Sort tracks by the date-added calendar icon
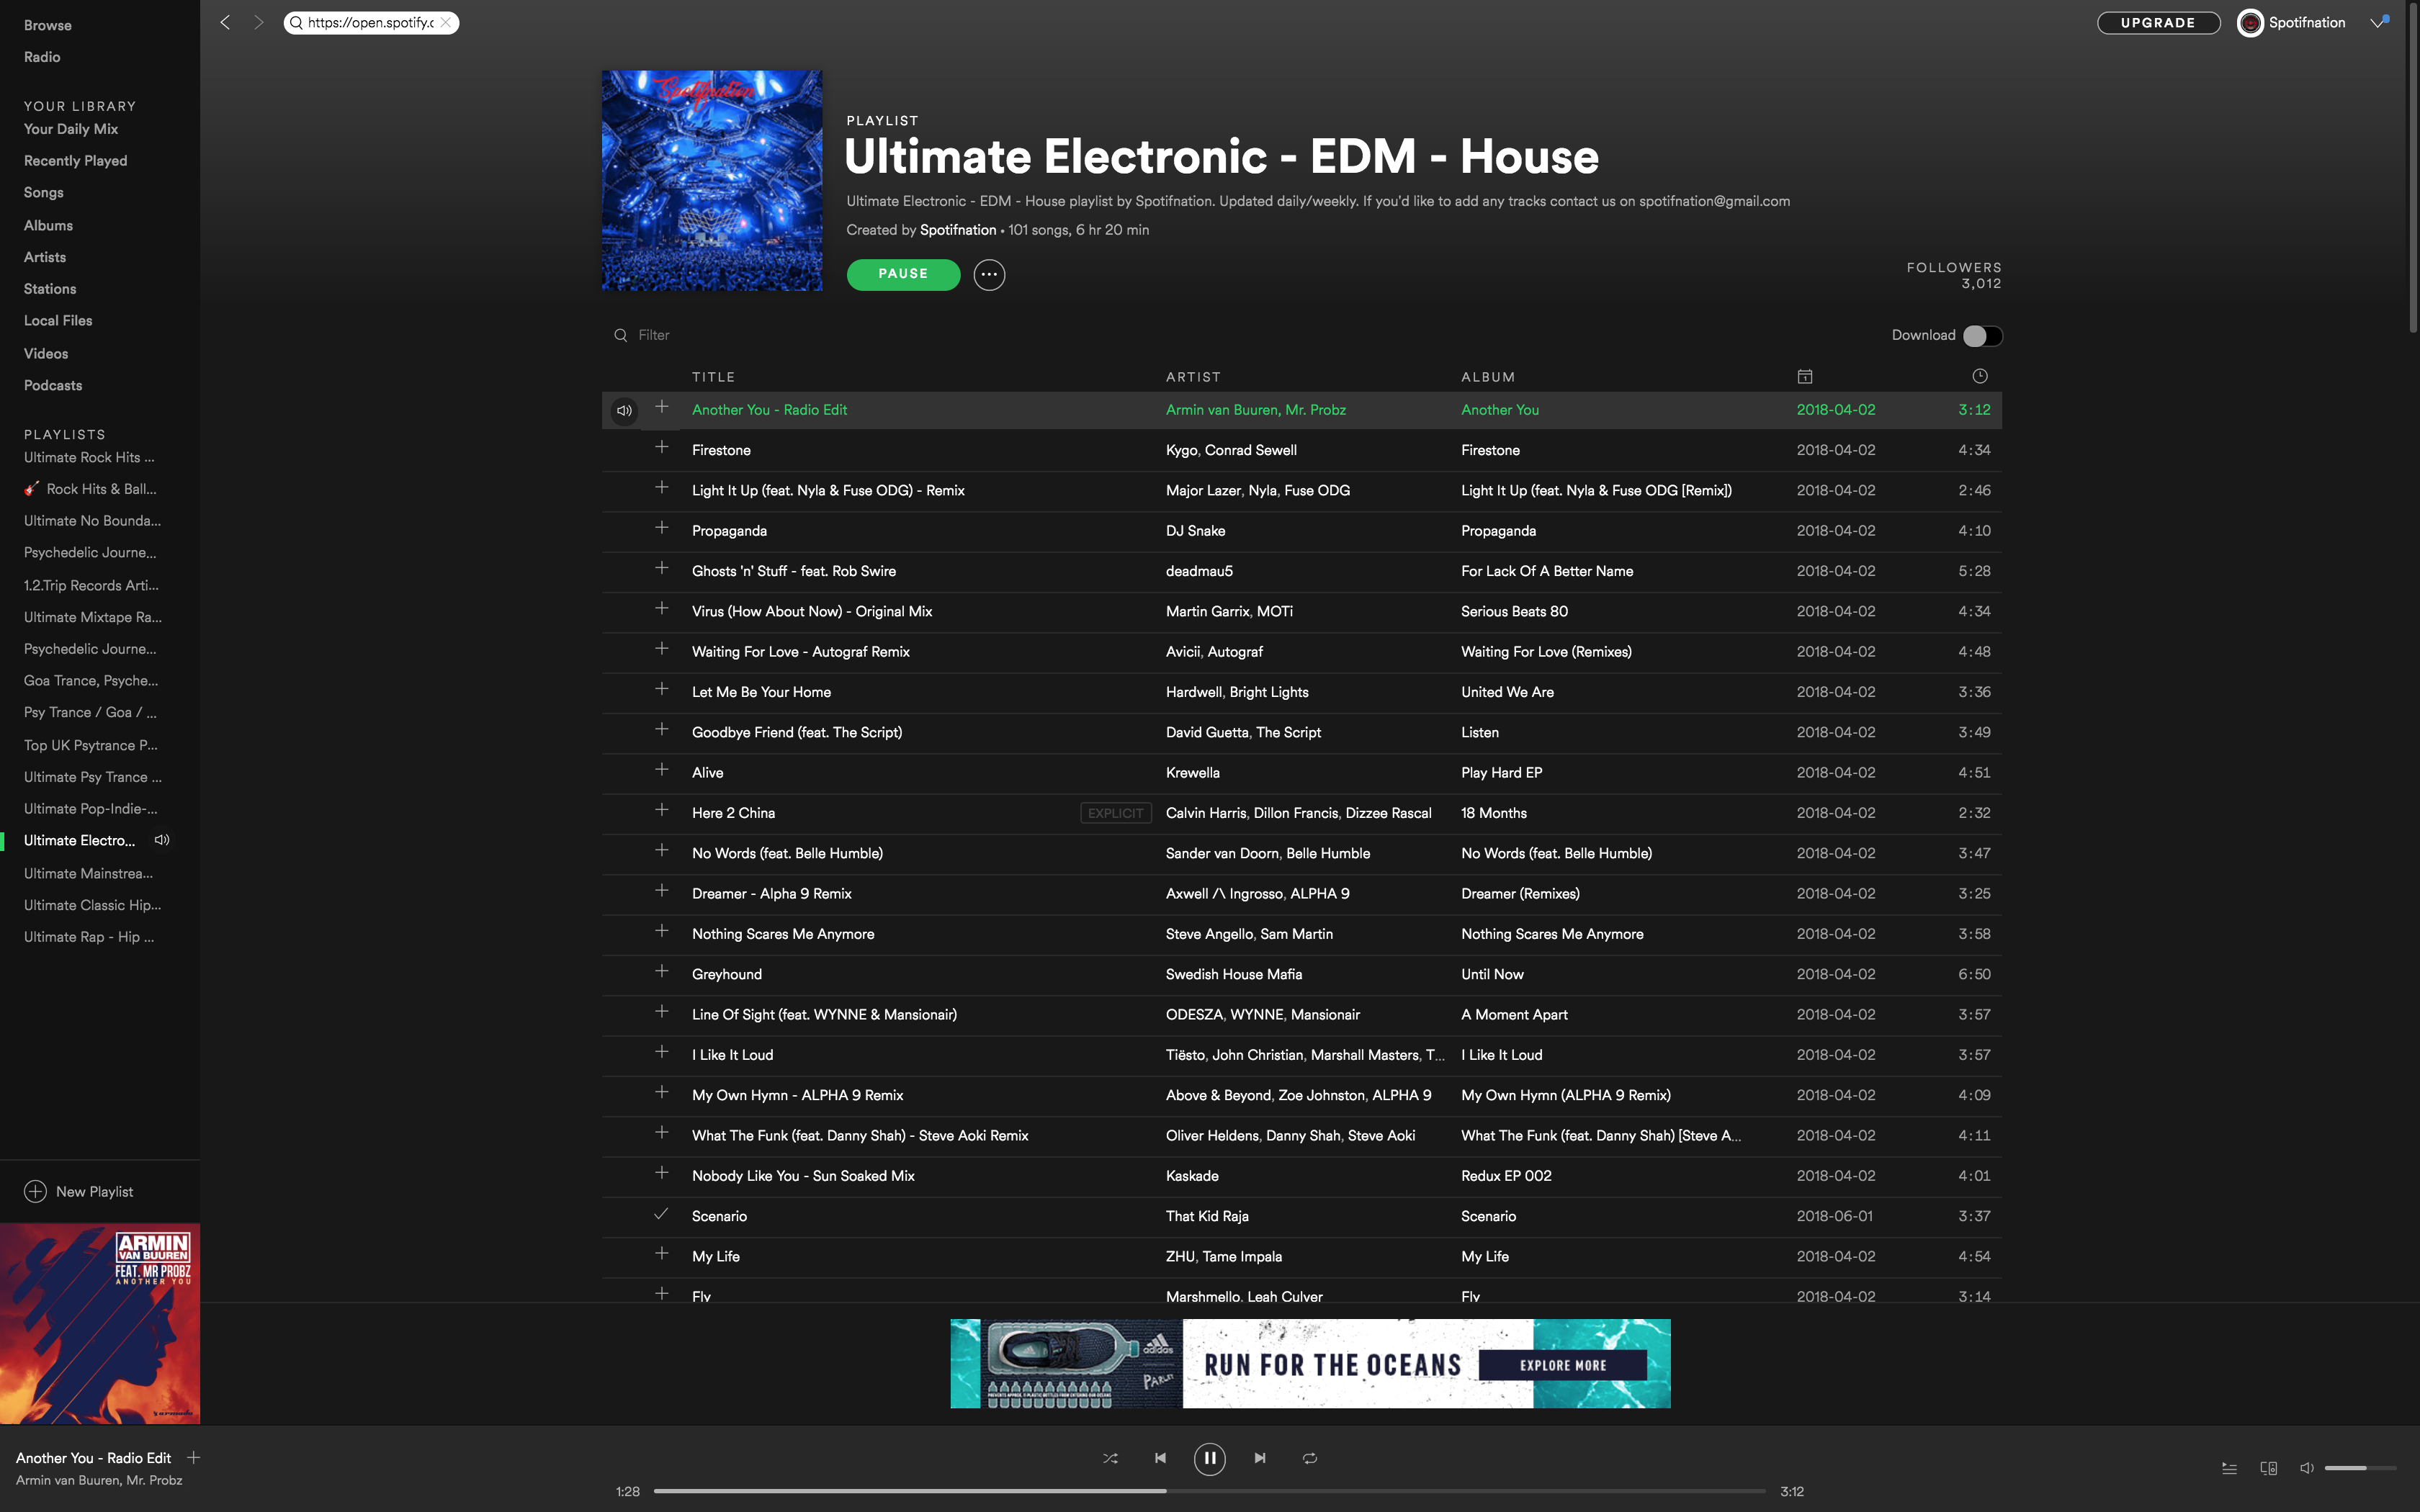Viewport: 2420px width, 1512px height. 1804,377
